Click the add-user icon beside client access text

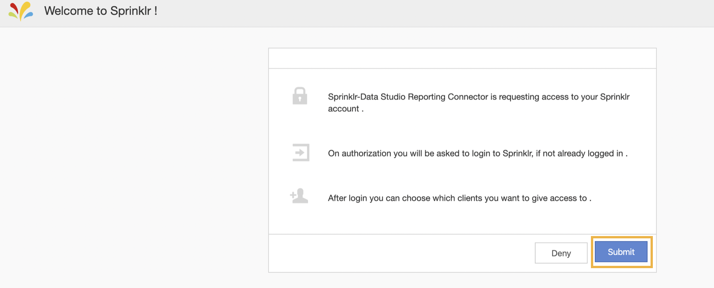tap(299, 196)
